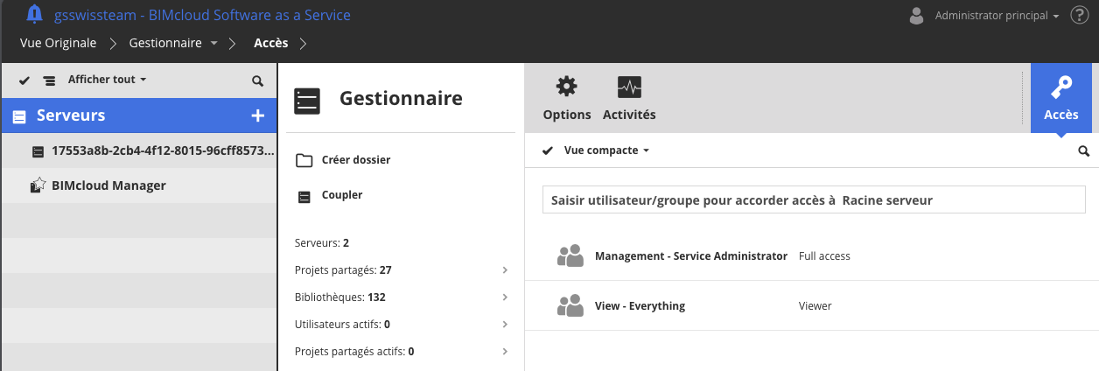Toggle the checkmark beside Vue compacte

point(548,150)
